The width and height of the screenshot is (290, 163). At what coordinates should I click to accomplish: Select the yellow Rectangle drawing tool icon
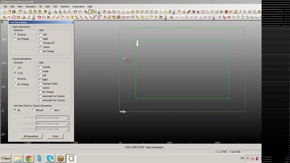[x=18, y=17]
